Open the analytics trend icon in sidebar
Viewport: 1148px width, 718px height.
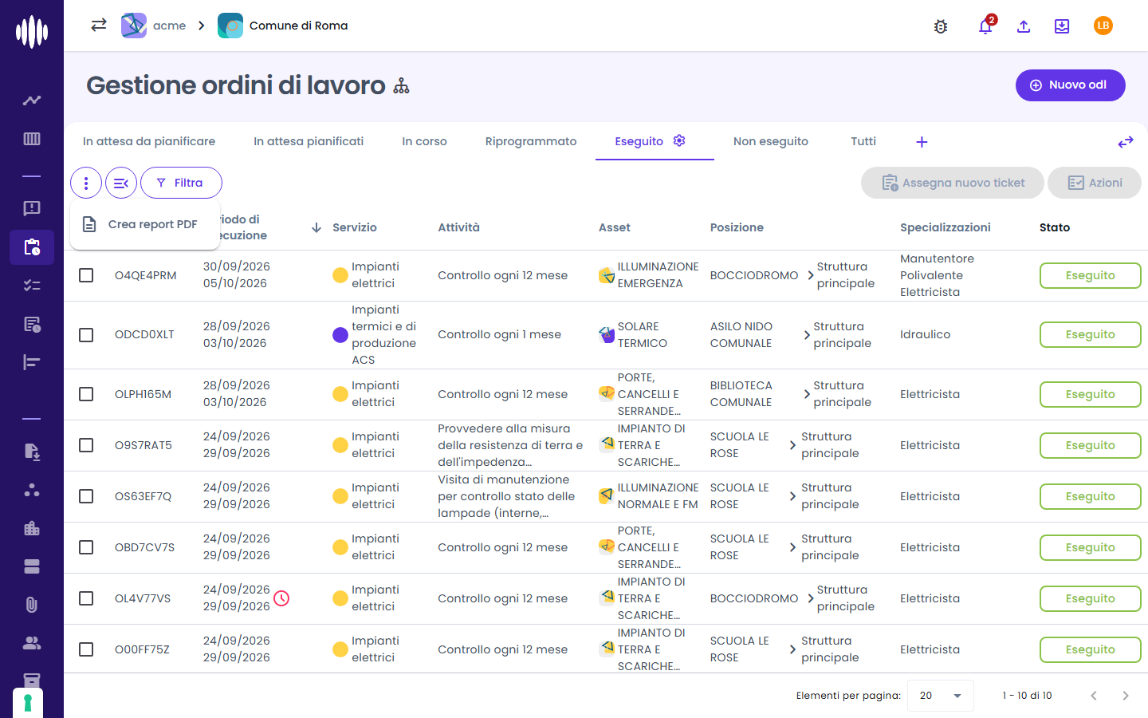(32, 101)
